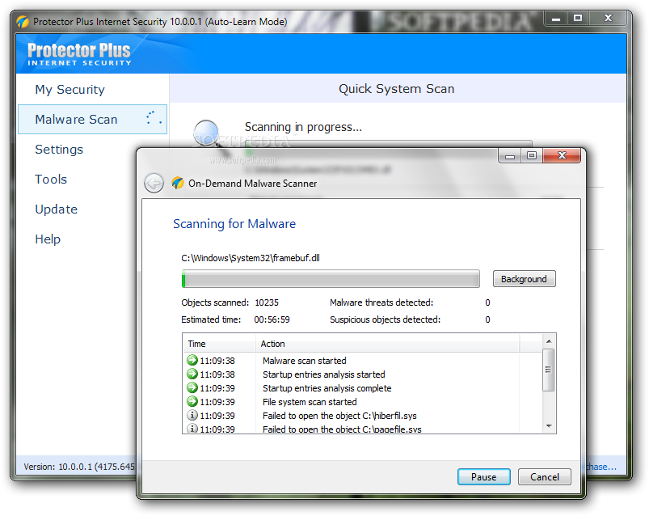Click the log list scrollbar thumb

[549, 370]
